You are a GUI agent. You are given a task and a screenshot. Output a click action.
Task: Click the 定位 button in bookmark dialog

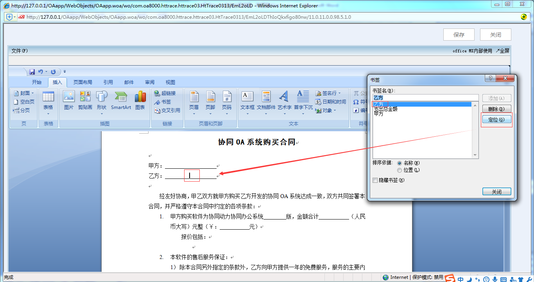tap(496, 120)
